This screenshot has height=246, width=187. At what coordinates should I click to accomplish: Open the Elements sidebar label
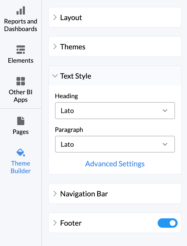(21, 61)
